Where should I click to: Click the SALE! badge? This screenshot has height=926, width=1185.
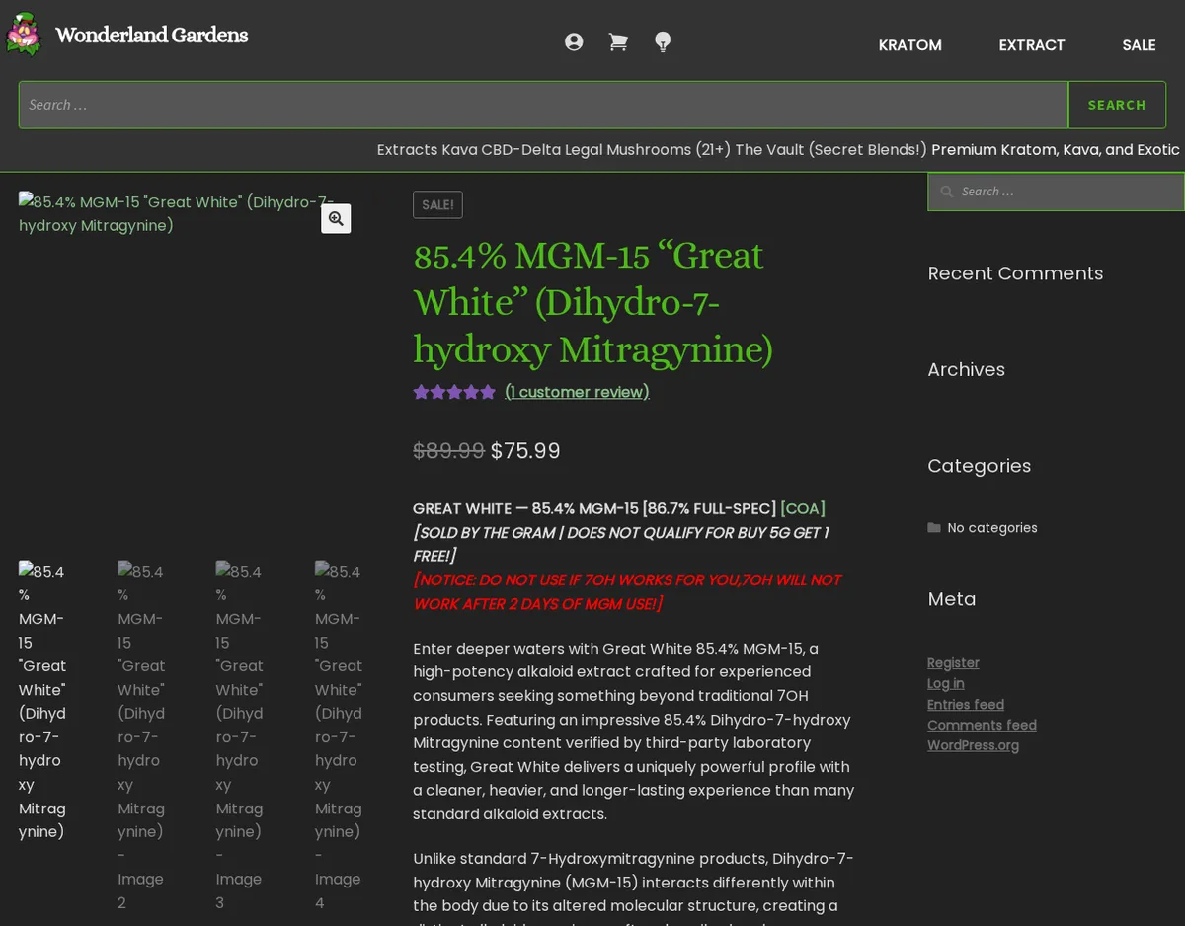coord(437,204)
